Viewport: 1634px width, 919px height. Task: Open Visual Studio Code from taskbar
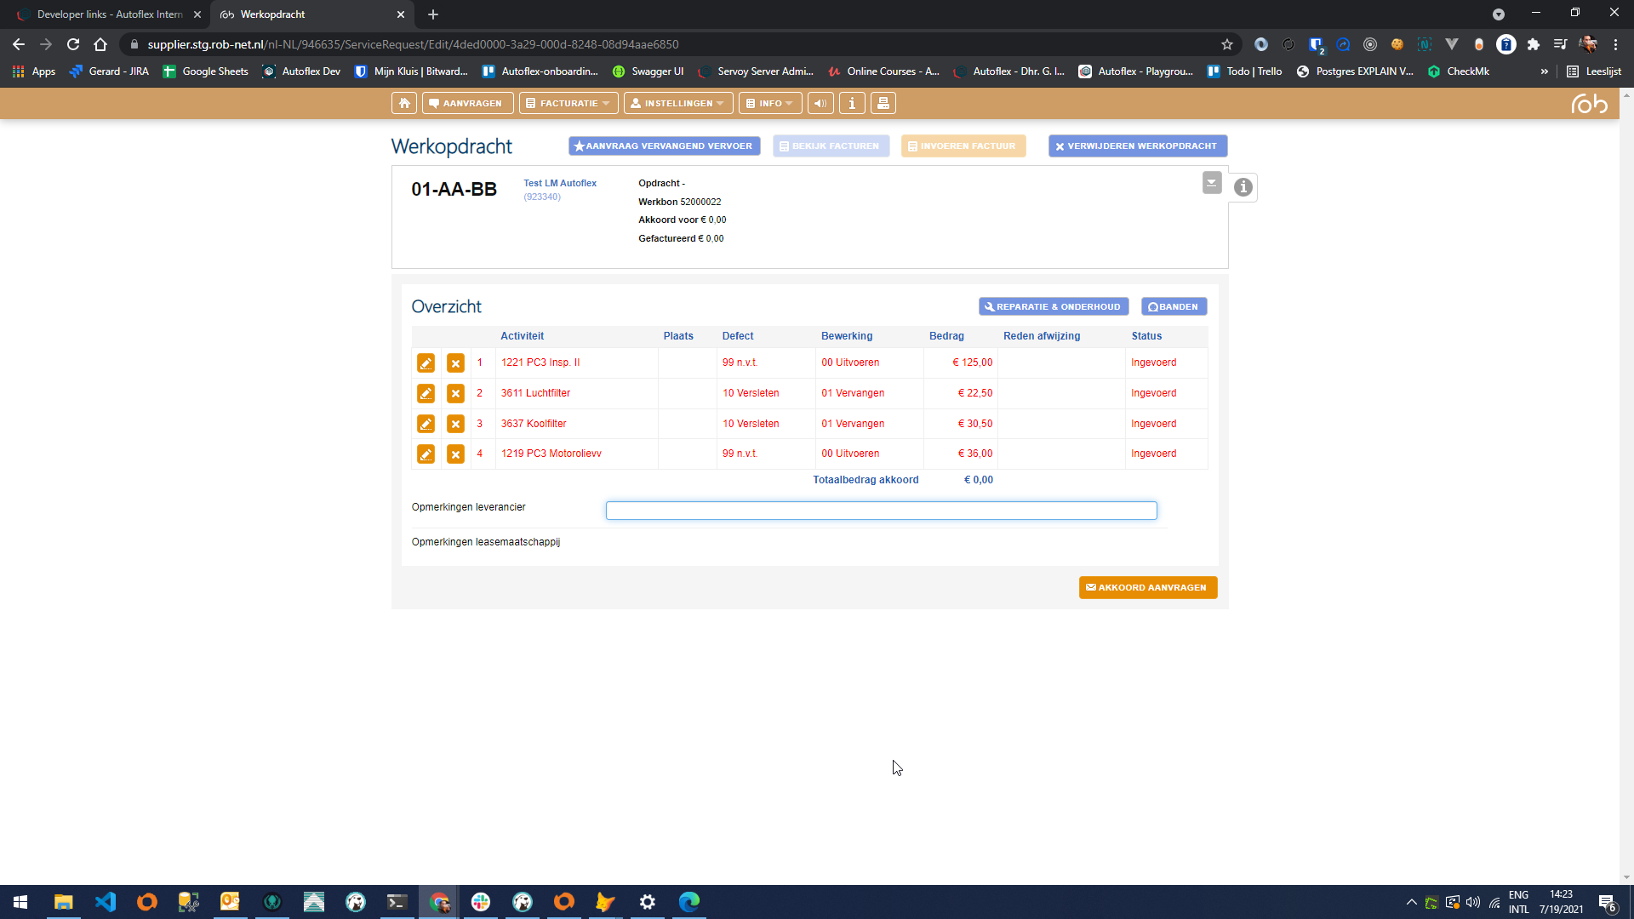(x=106, y=902)
